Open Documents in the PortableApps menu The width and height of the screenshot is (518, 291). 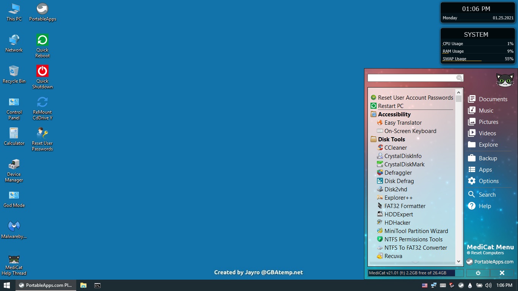tap(488, 99)
